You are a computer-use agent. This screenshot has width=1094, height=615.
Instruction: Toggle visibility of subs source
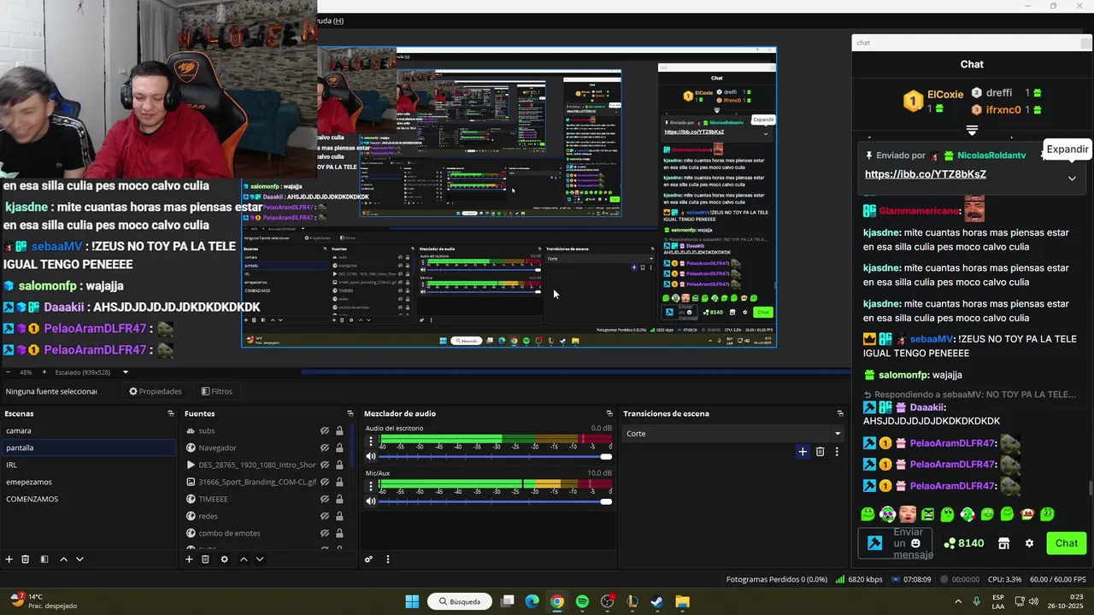click(x=325, y=430)
